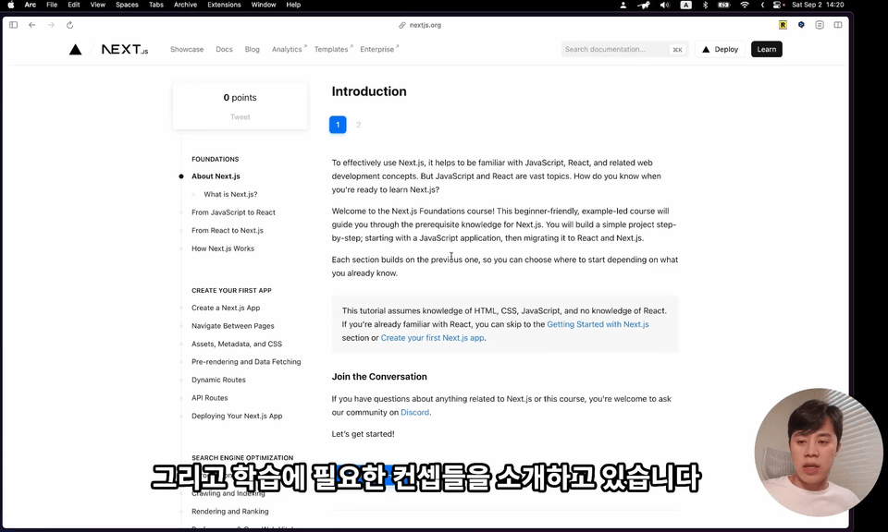Open the Wi-Fi menu
Screen dimensions: 888x532
[x=745, y=5]
